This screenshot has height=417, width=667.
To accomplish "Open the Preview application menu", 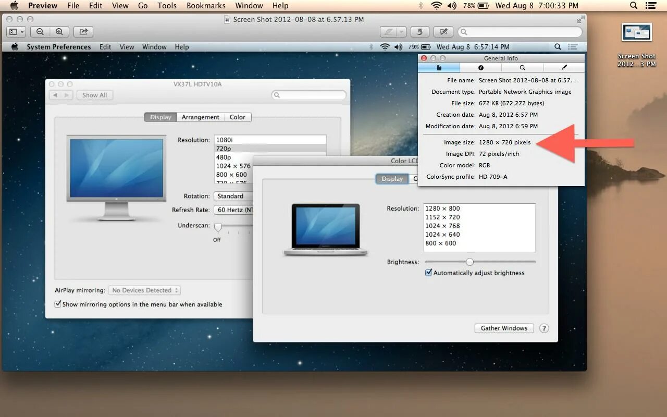I will 43,6.
